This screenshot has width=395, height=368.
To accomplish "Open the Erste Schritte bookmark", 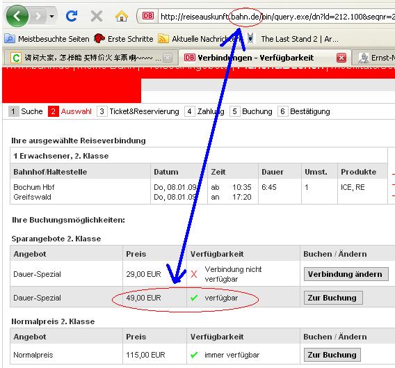I will pos(124,39).
